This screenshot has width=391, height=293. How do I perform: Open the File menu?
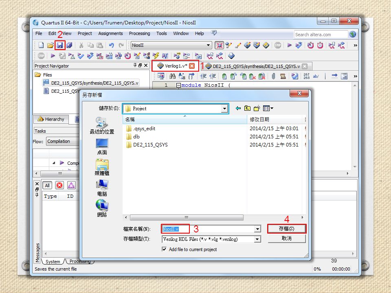pyautogui.click(x=39, y=33)
